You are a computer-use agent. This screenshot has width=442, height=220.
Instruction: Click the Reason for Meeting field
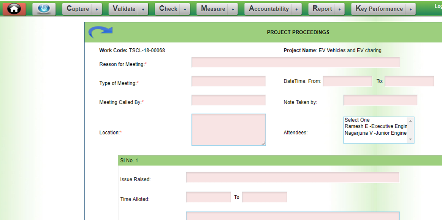click(x=295, y=62)
